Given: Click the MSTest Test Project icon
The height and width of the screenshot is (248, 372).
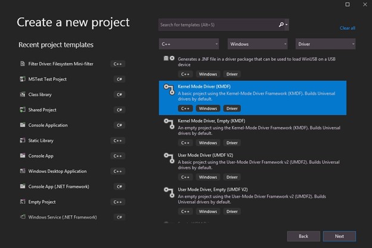Looking at the screenshot, I should 23,79.
